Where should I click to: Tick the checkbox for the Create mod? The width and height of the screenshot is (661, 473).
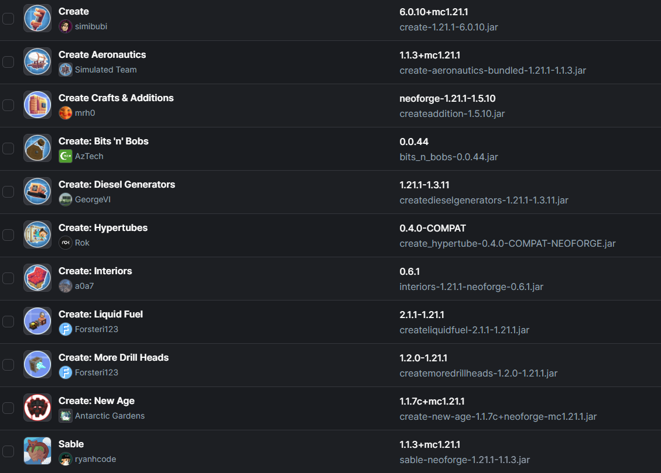point(8,19)
